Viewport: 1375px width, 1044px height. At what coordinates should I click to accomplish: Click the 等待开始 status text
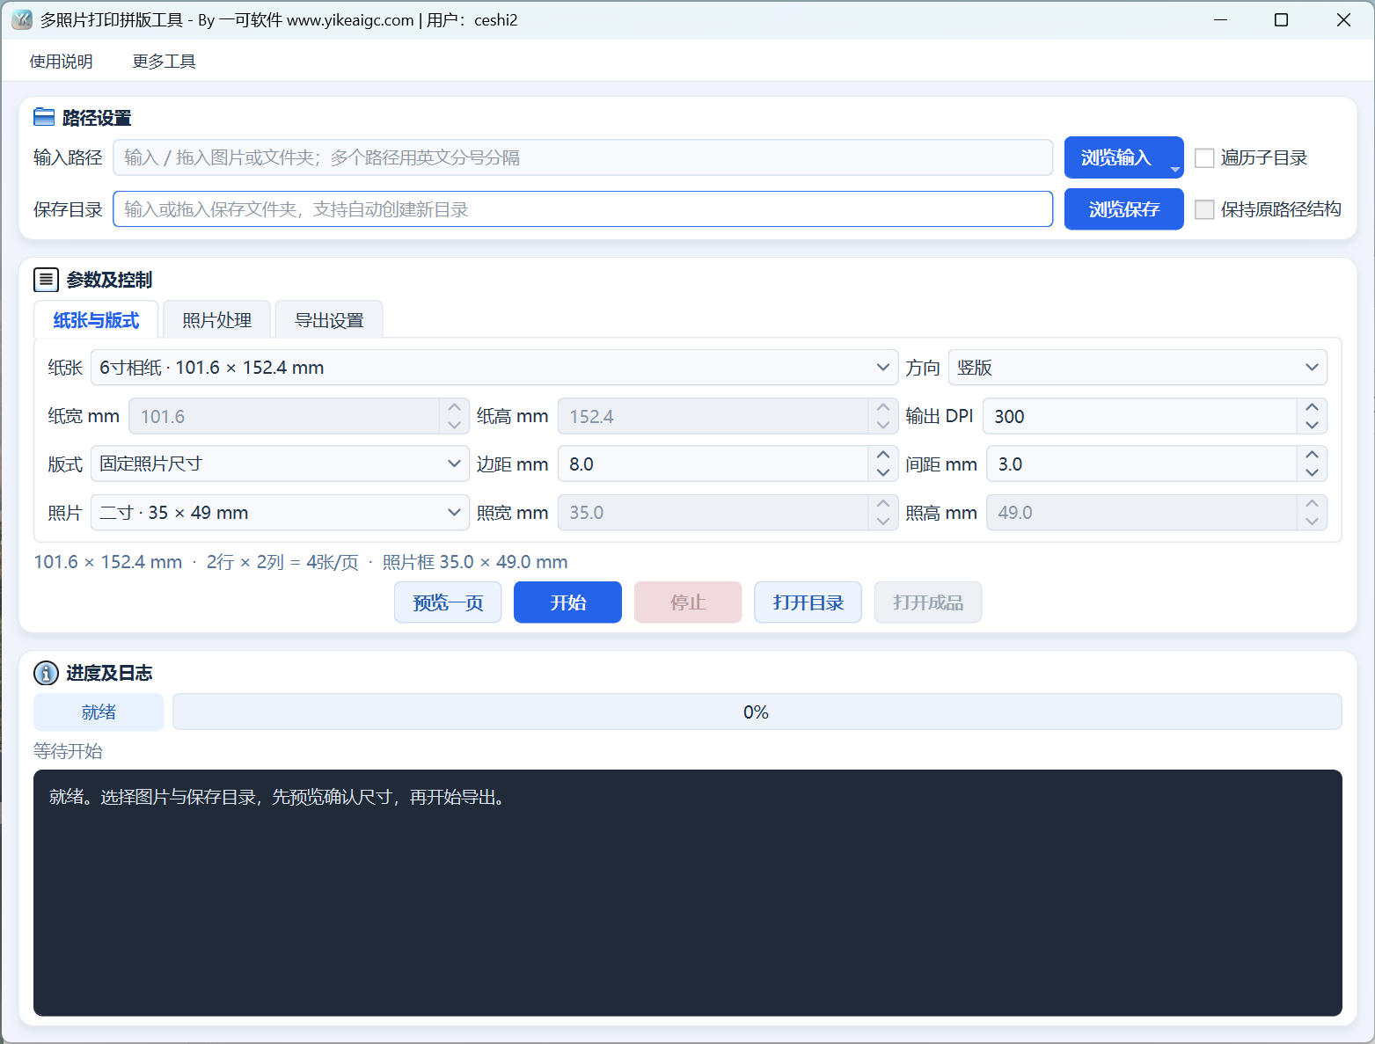point(68,751)
